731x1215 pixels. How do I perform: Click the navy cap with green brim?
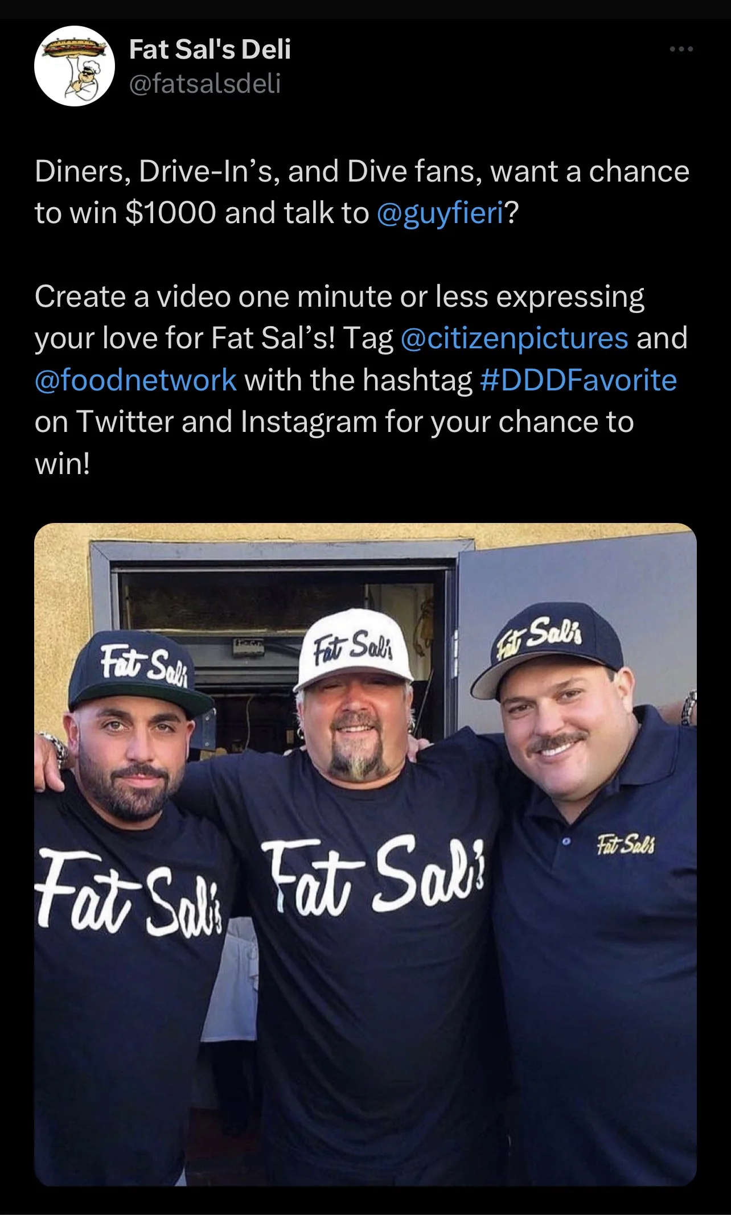tap(139, 674)
